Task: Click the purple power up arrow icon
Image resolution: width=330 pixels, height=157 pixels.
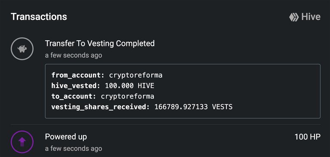Action: point(22,142)
